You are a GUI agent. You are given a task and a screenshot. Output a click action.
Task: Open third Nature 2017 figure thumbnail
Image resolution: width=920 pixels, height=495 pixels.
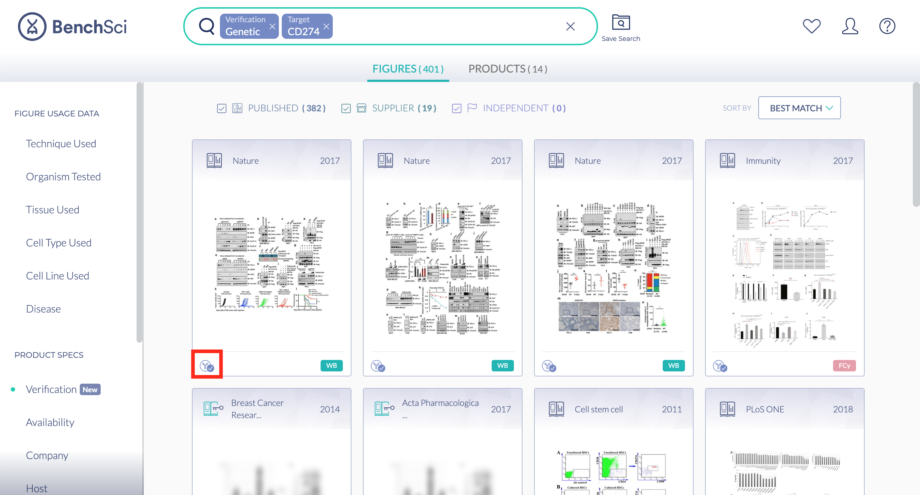[614, 269]
